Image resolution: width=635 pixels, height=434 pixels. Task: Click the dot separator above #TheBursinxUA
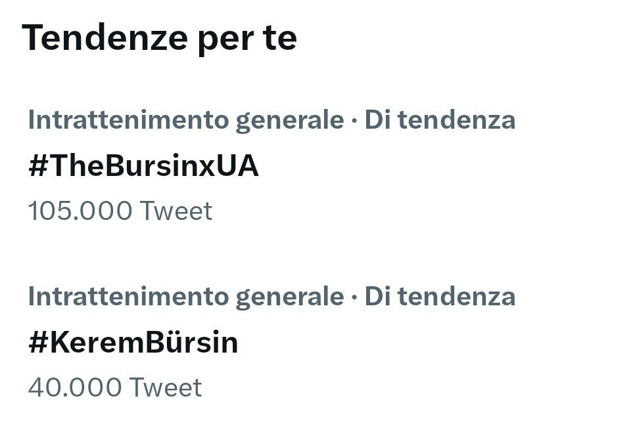(354, 120)
